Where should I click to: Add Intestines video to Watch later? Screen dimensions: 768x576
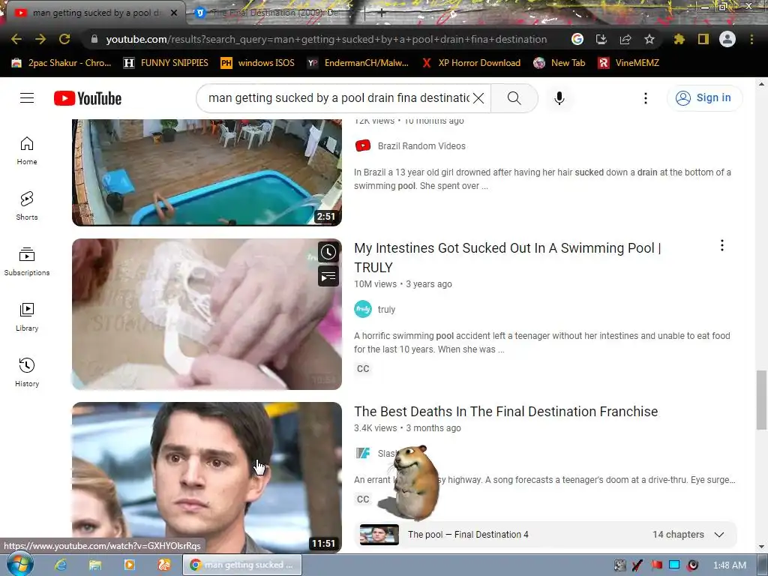pos(328,252)
